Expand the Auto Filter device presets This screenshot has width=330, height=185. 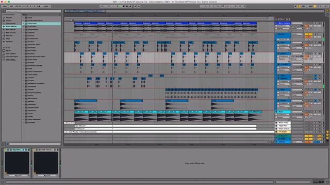[23, 24]
